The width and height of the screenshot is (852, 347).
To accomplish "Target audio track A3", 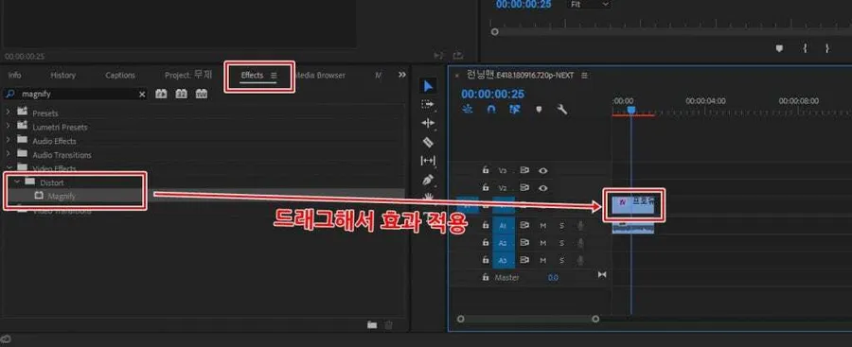I will coord(504,260).
